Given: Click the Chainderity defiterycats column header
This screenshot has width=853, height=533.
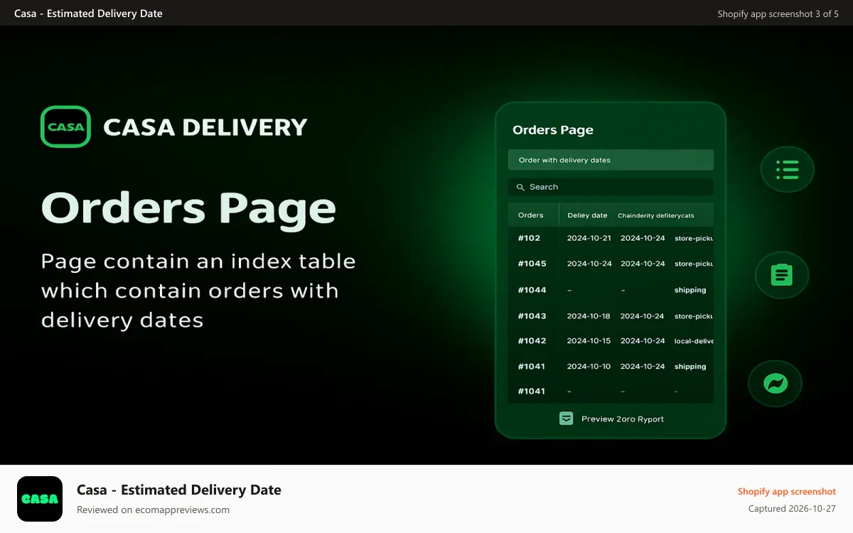Looking at the screenshot, I should point(655,215).
